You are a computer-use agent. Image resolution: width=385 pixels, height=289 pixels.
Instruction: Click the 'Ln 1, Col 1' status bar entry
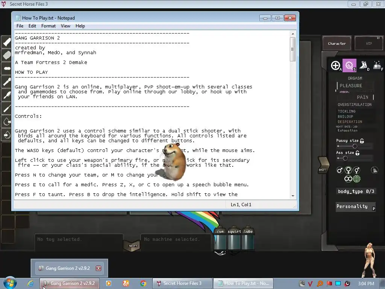tap(241, 205)
